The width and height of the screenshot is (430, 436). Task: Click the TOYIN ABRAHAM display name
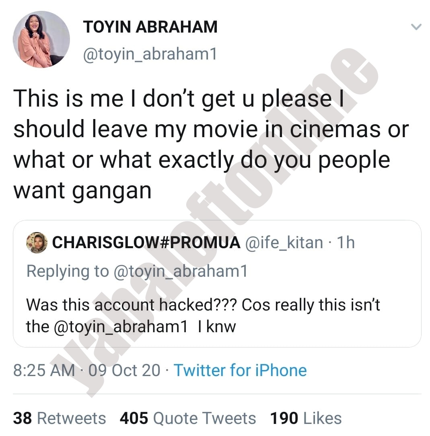pos(150,27)
